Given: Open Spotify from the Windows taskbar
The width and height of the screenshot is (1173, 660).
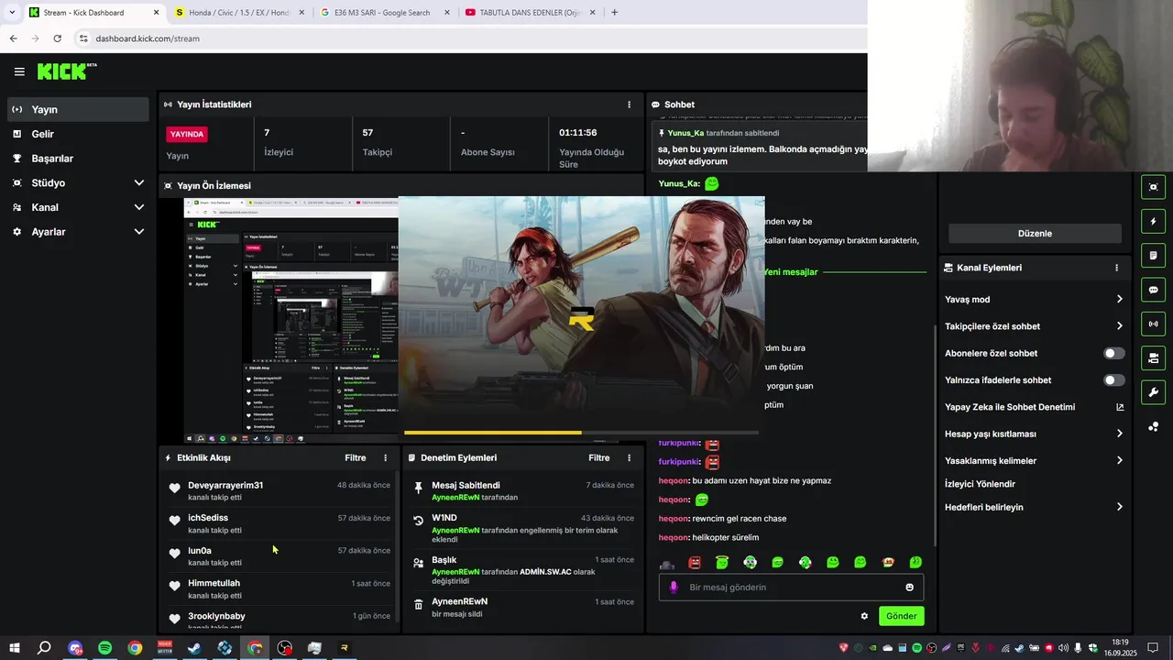Looking at the screenshot, I should pos(104,648).
